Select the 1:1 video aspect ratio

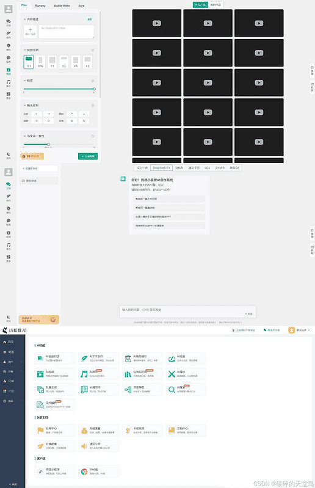(x=52, y=62)
